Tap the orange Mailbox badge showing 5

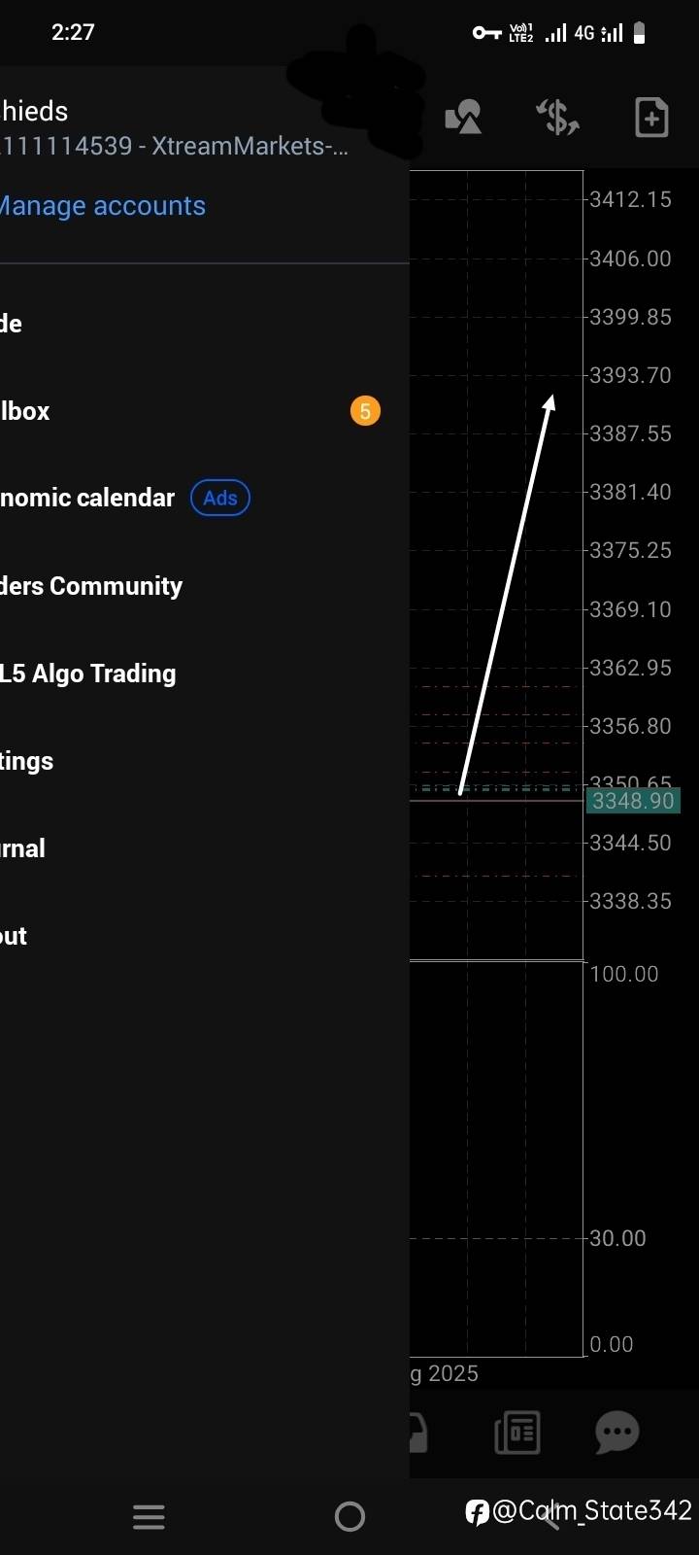pyautogui.click(x=365, y=411)
